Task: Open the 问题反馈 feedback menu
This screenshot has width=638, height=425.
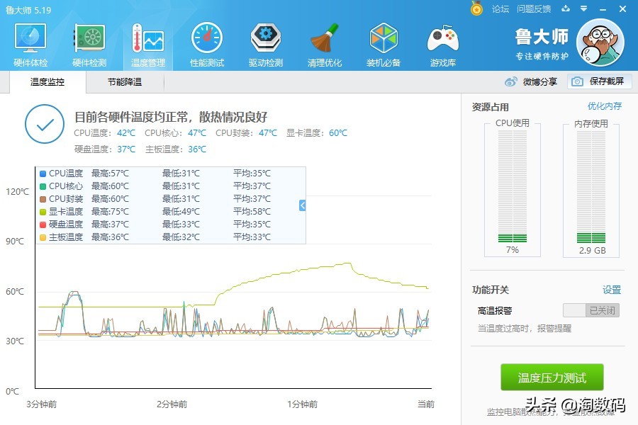Action: [533, 9]
